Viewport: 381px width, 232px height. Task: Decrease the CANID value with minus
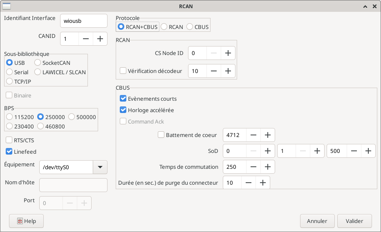(x=85, y=39)
